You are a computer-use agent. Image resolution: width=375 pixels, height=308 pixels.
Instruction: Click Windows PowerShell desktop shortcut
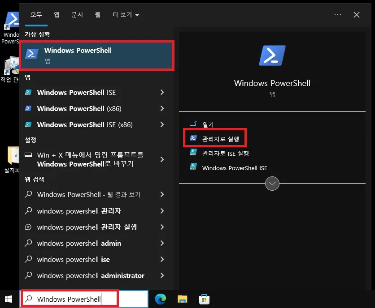(11, 27)
